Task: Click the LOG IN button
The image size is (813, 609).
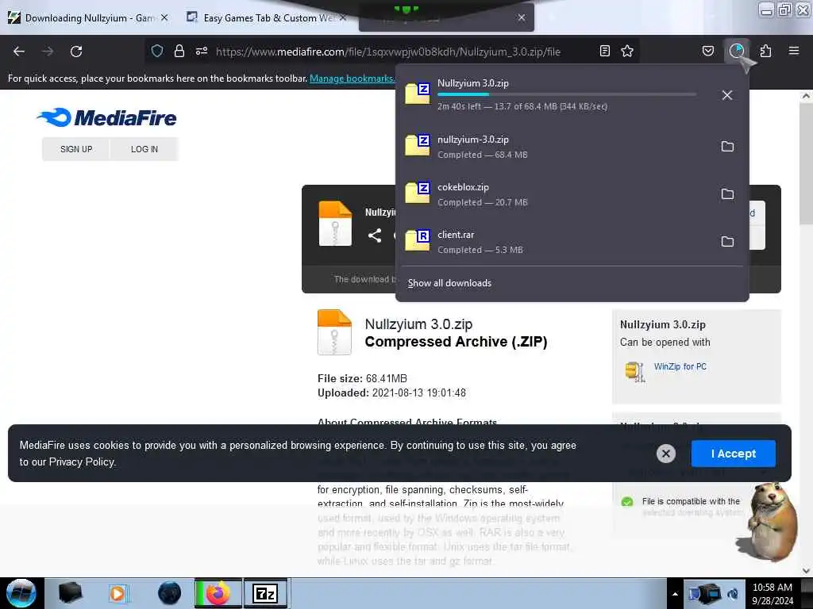Action: (x=144, y=149)
